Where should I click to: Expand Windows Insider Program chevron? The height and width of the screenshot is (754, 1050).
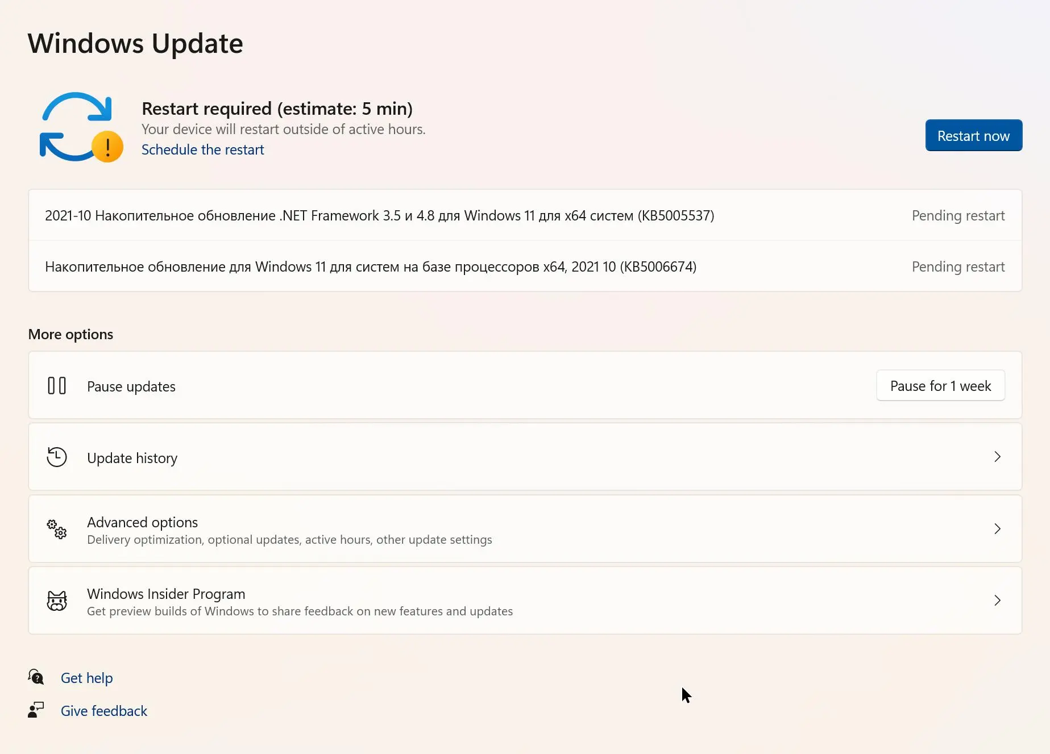(997, 601)
